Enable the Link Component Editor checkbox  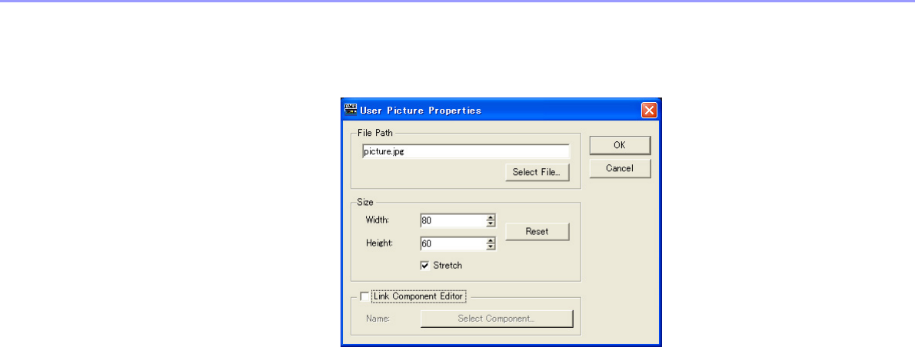point(364,297)
